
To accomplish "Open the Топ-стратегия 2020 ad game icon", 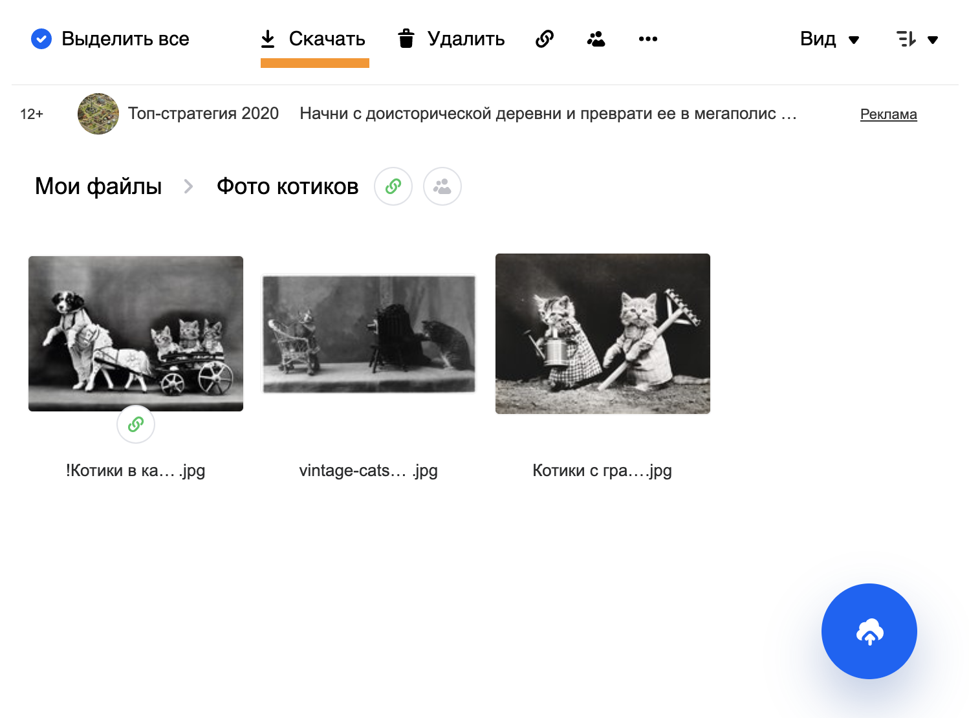I will [98, 114].
